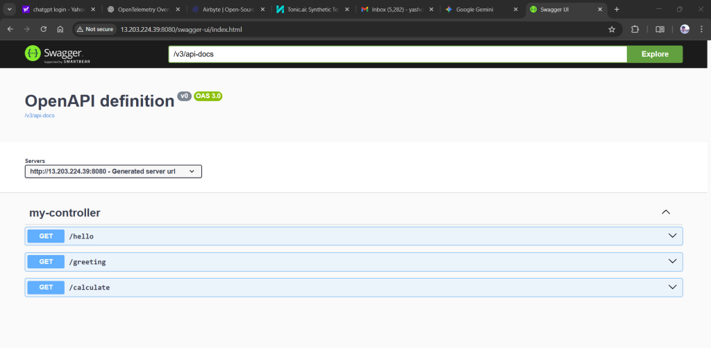
Task: Click the my-controller section heading
Action: click(65, 213)
